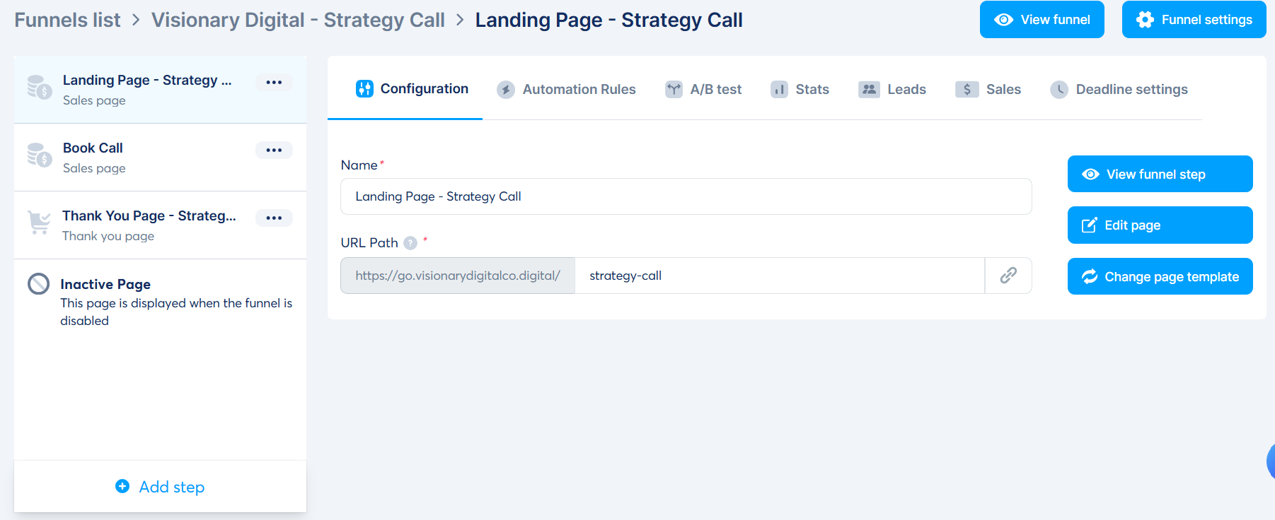Open three-dot menu for Book Call step
This screenshot has height=520, width=1275.
coord(274,150)
